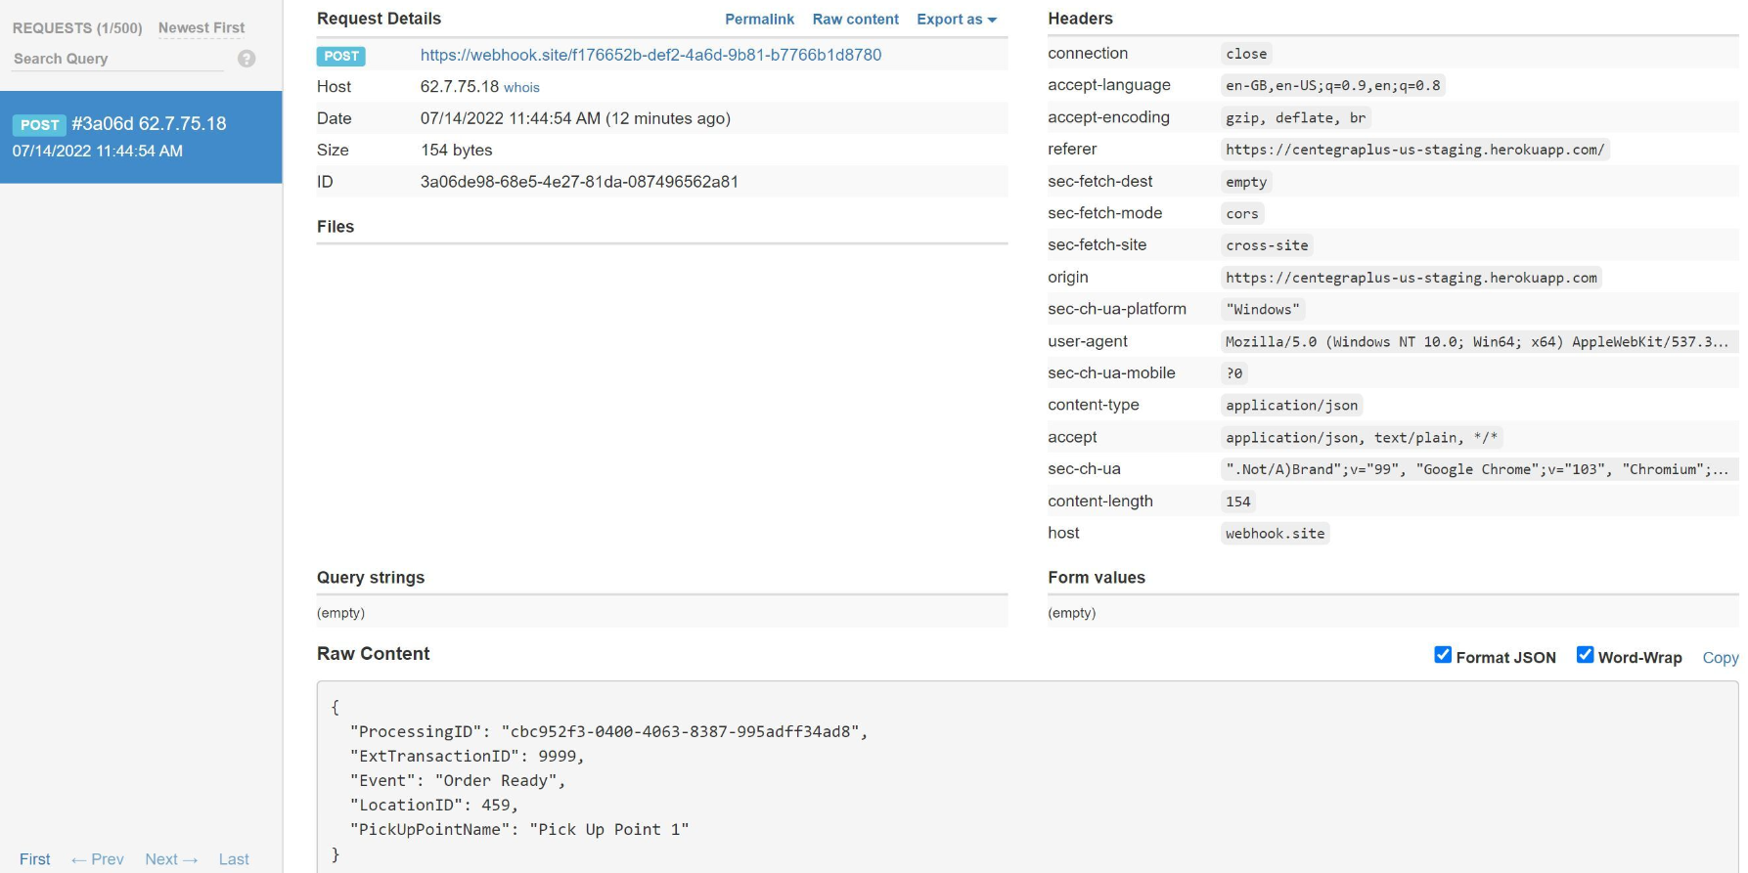Go to the Next request page
Viewport: 1748px width, 873px height.
tap(171, 859)
